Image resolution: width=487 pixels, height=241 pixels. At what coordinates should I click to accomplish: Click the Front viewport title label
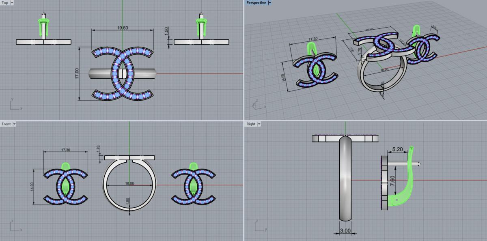[6, 124]
